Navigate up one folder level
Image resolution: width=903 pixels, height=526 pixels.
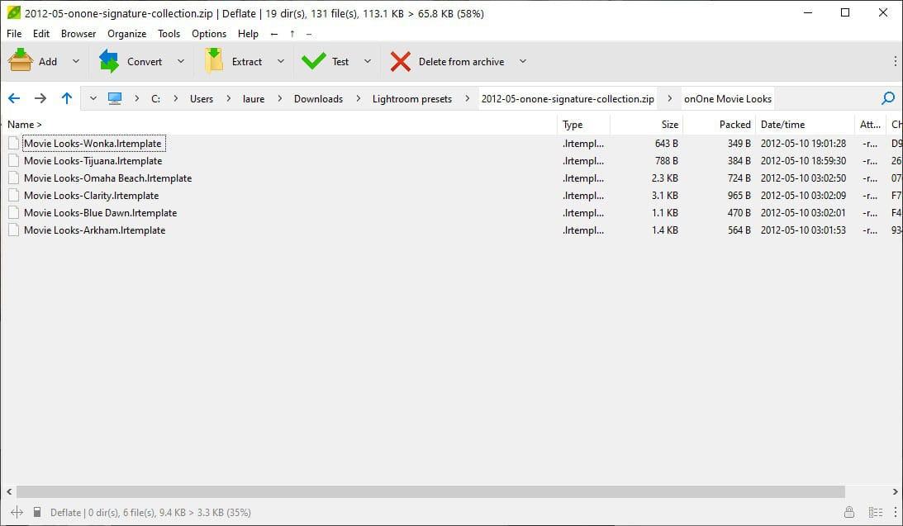(67, 98)
